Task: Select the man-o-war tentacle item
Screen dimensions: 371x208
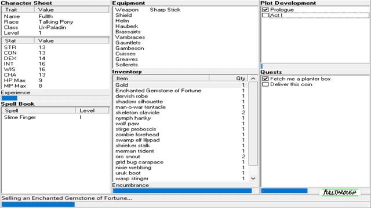Action: pos(180,107)
